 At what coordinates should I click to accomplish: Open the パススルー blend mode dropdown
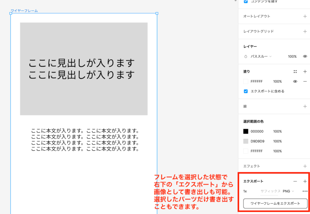[x=261, y=56]
